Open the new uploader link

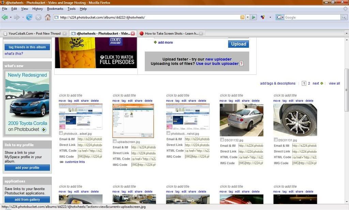(218, 59)
